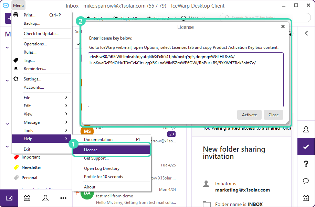The height and width of the screenshot is (207, 315).
Task: Open the calendar icon in the right sidebar
Action: pyautogui.click(x=306, y=198)
